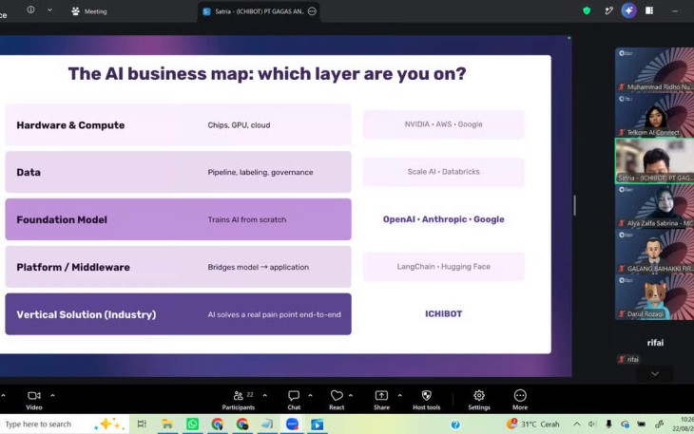Viewport: 694px width, 434px height.
Task: Click the ICHIBOT label
Action: (443, 313)
